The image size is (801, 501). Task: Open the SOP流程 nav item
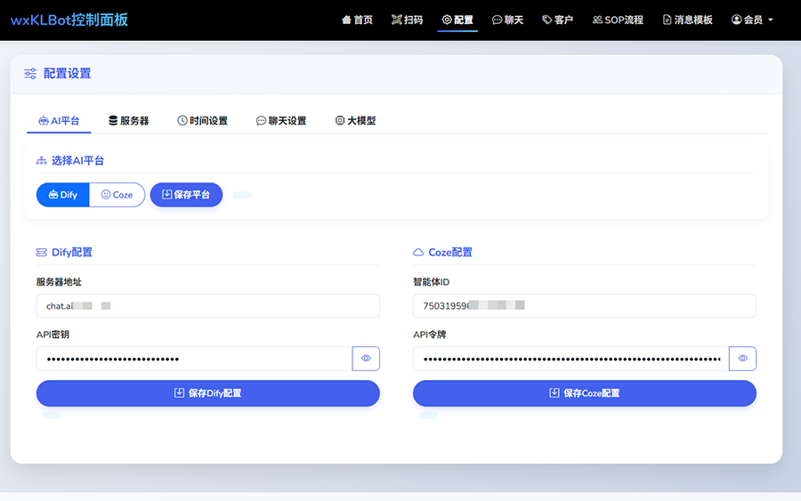(x=619, y=20)
